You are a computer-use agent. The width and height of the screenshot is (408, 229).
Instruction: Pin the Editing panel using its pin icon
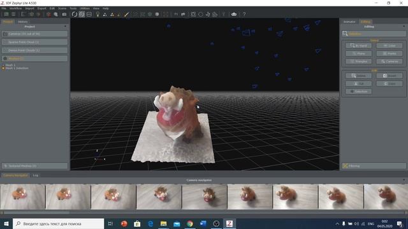point(404,27)
